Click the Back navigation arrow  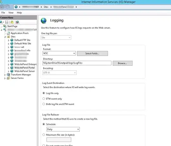coord(2,7)
